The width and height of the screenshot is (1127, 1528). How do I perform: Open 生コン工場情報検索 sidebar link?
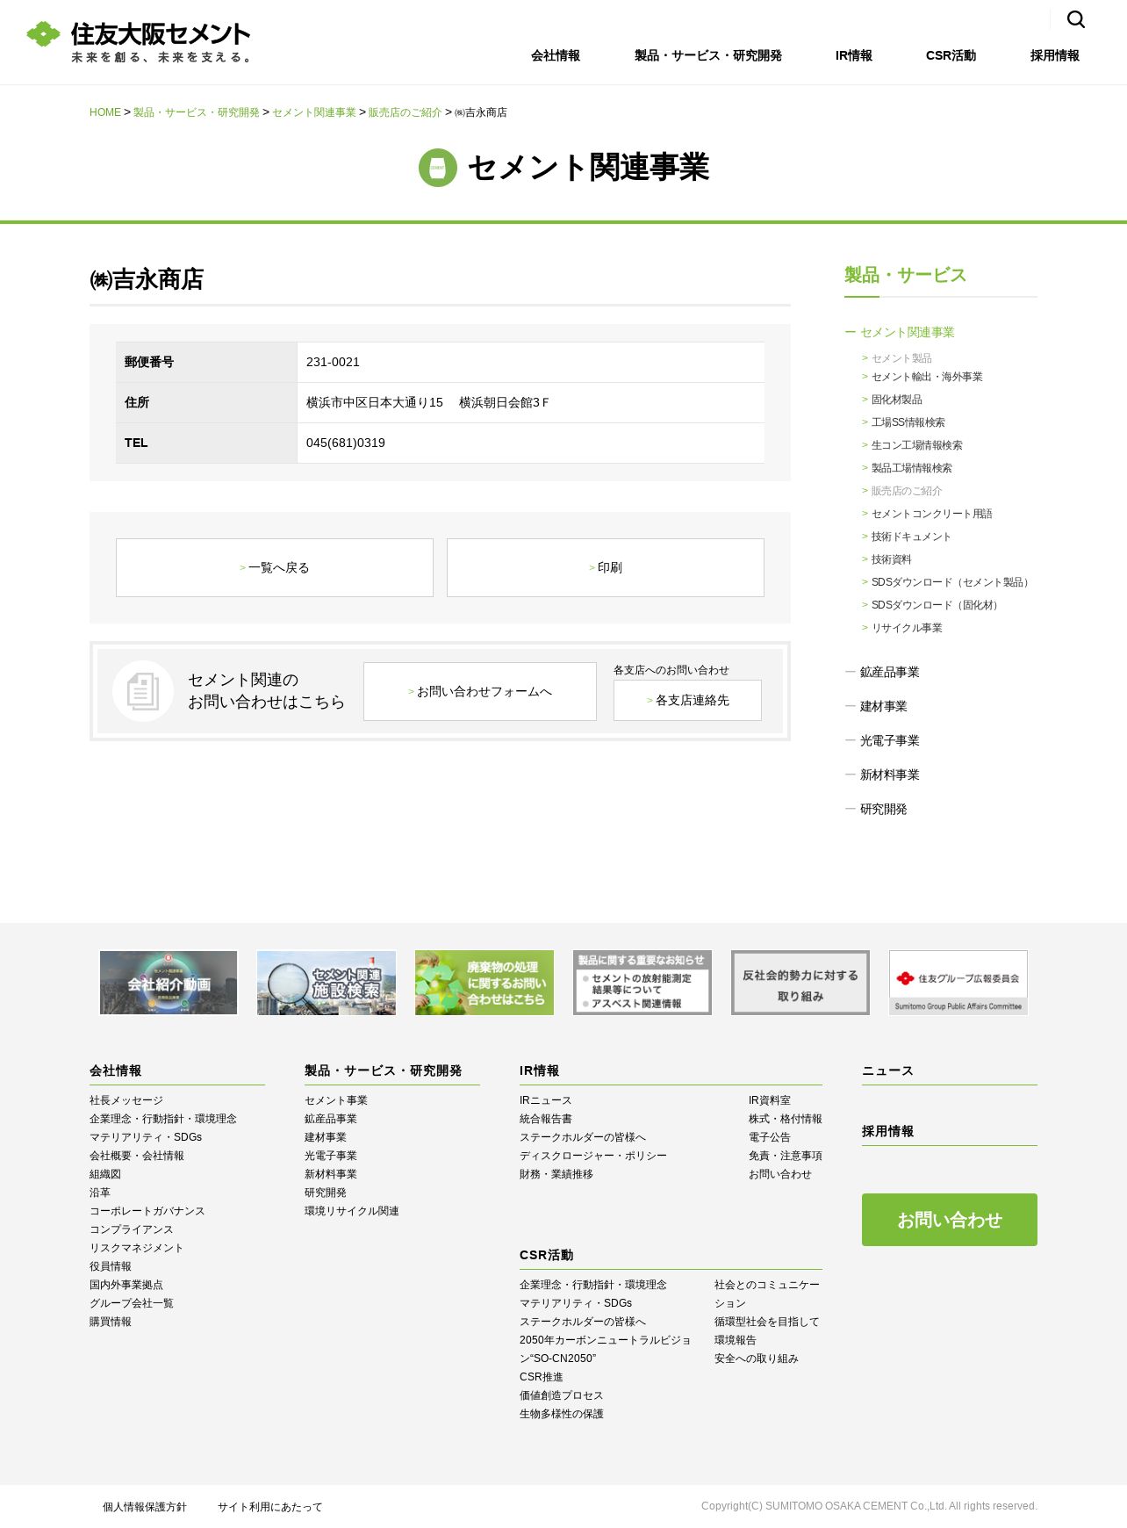pyautogui.click(x=916, y=445)
